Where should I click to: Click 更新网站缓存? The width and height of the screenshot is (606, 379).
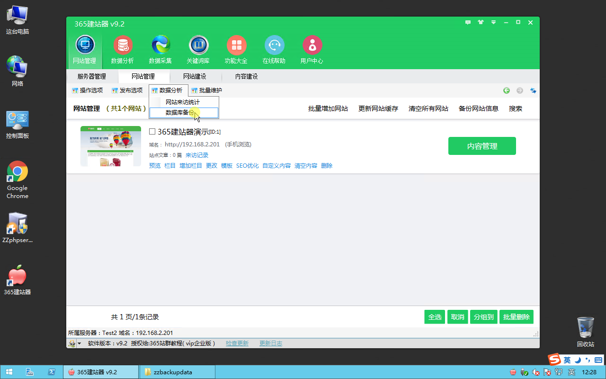click(x=378, y=108)
